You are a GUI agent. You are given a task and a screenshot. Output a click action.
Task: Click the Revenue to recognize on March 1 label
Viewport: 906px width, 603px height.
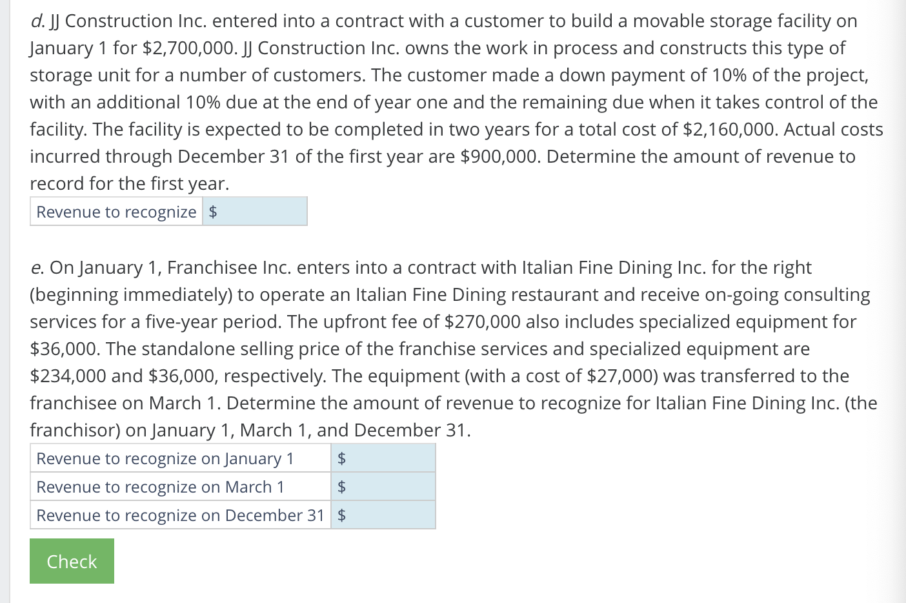pyautogui.click(x=160, y=486)
